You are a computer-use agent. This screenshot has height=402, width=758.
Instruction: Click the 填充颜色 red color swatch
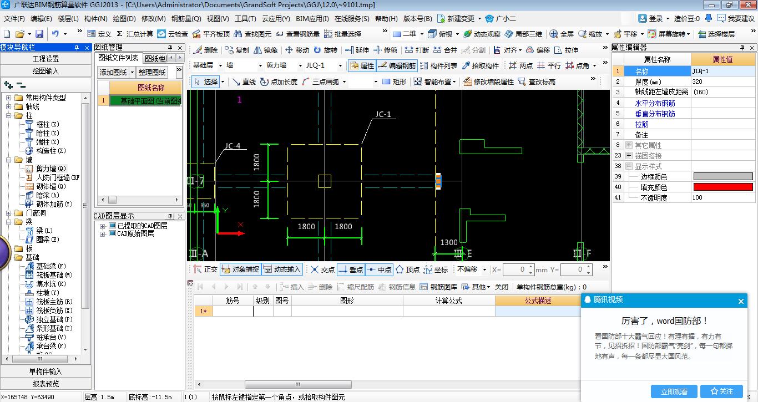click(x=723, y=187)
